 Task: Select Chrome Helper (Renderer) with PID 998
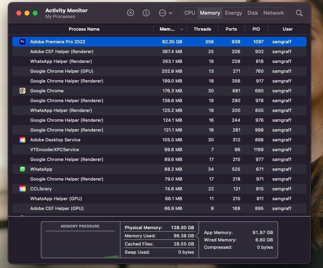[x=159, y=130]
